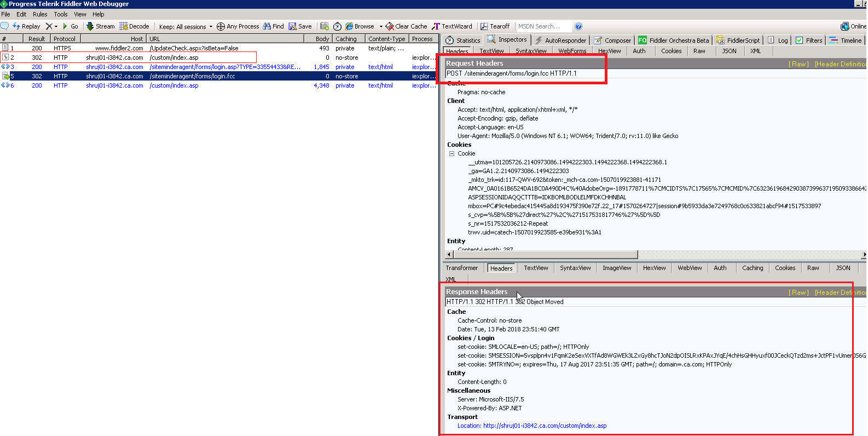Viewport: 868px width, 436px height.
Task: Select request inspector WebForms tab
Action: (x=572, y=51)
